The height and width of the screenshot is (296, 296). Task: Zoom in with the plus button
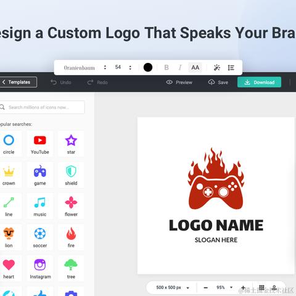coord(243,287)
